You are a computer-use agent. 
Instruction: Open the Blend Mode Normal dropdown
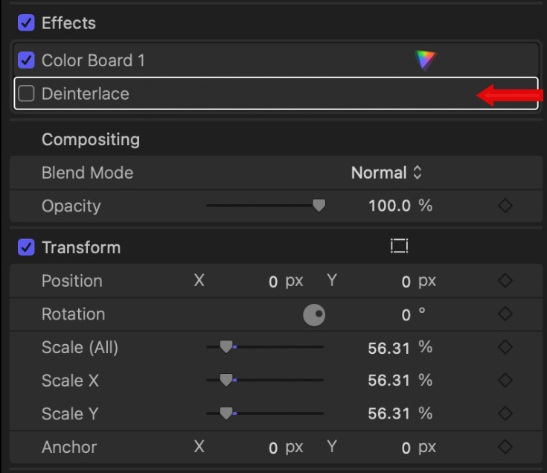(x=386, y=173)
